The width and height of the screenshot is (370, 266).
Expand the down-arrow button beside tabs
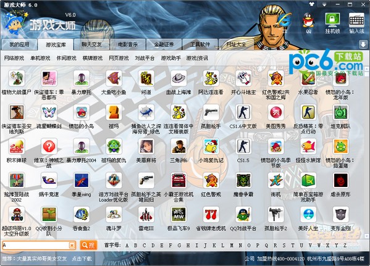pyautogui.click(x=363, y=44)
